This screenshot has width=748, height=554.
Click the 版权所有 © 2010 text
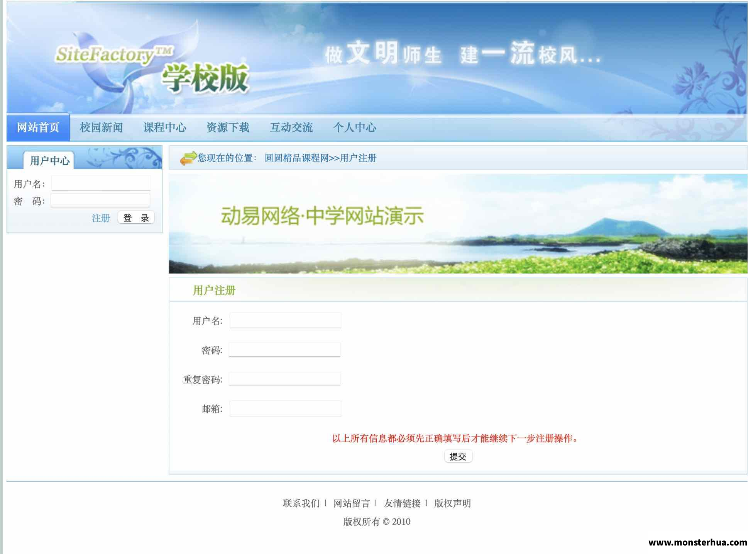click(x=377, y=522)
